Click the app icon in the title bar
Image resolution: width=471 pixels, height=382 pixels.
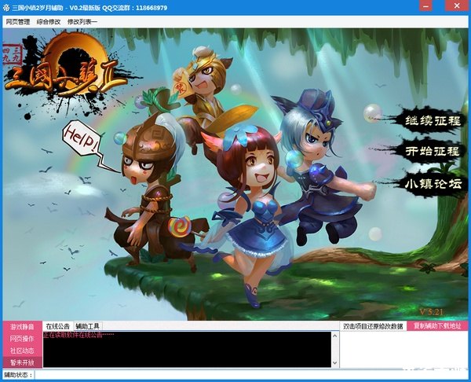point(5,6)
